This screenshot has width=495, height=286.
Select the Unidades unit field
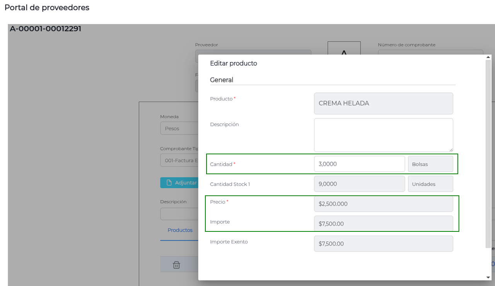(430, 184)
